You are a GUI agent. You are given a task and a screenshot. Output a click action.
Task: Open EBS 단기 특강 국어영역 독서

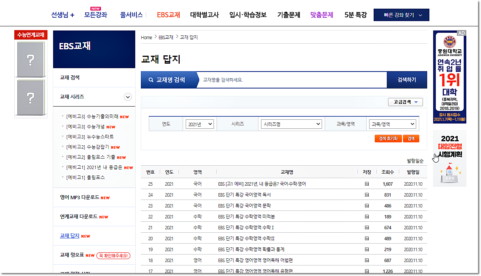[244, 195]
